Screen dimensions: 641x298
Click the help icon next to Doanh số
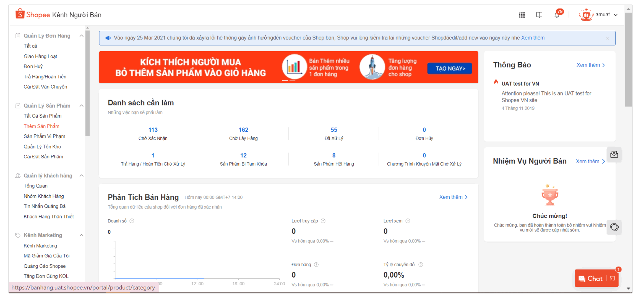pos(132,221)
